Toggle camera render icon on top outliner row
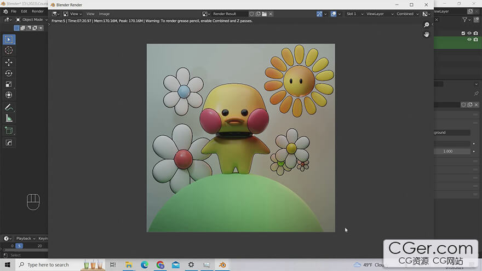This screenshot has width=482, height=271. [476, 33]
